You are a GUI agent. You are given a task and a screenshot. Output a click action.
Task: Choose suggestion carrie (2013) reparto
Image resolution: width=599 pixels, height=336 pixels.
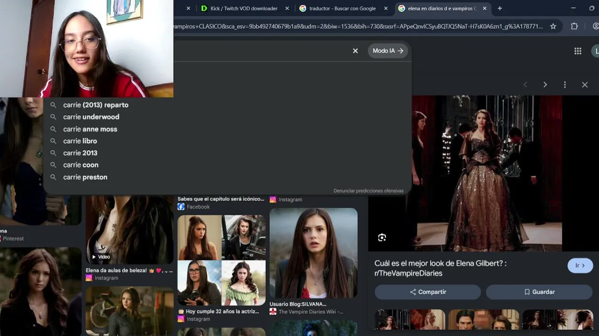pos(96,105)
